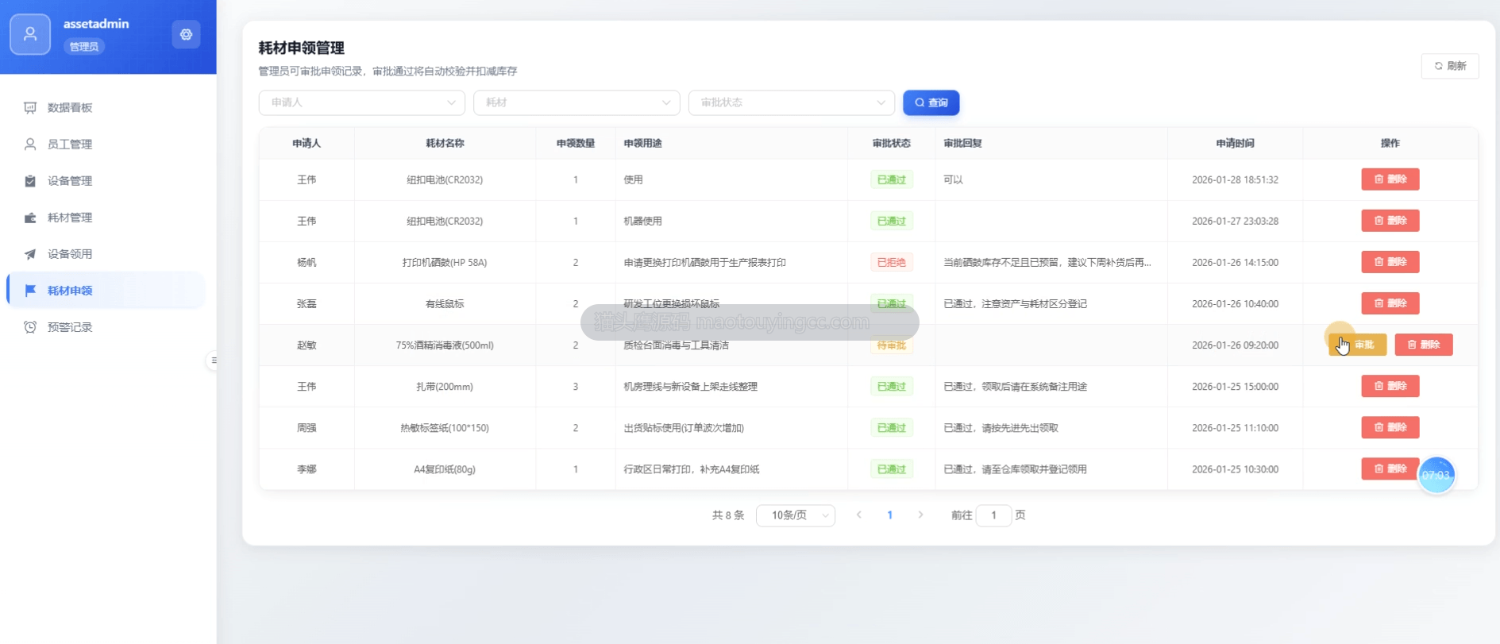Open the 审批状态 filter dropdown
Screen dimensions: 1500x644
tap(792, 102)
